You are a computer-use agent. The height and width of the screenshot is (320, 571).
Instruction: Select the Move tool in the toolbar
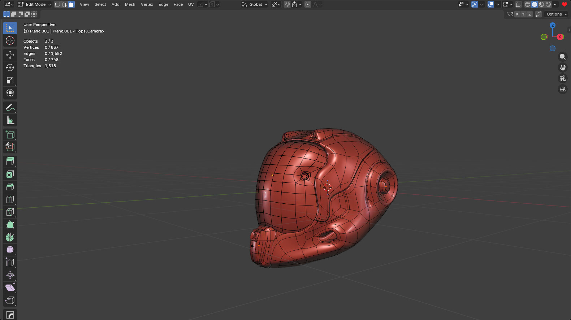(10, 55)
